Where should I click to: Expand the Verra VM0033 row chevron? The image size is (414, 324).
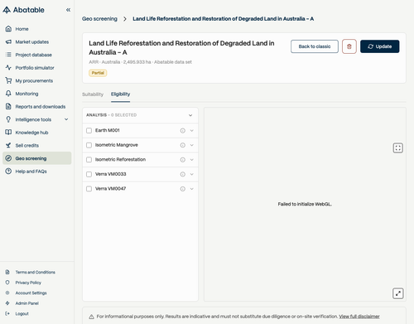[192, 174]
